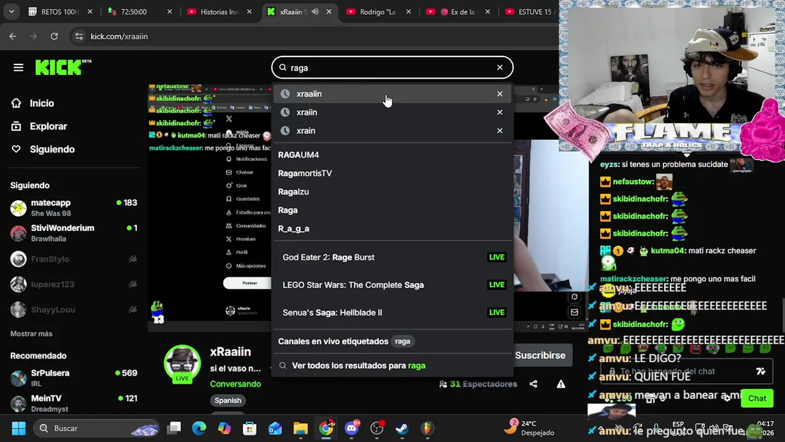Open Task View on taskbar
This screenshot has width=785, height=442.
[175, 428]
